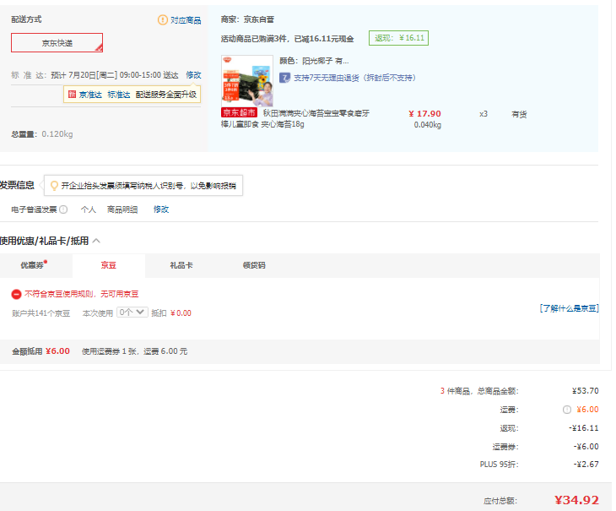Click the orange warning icon beside 对应商品

tap(163, 20)
